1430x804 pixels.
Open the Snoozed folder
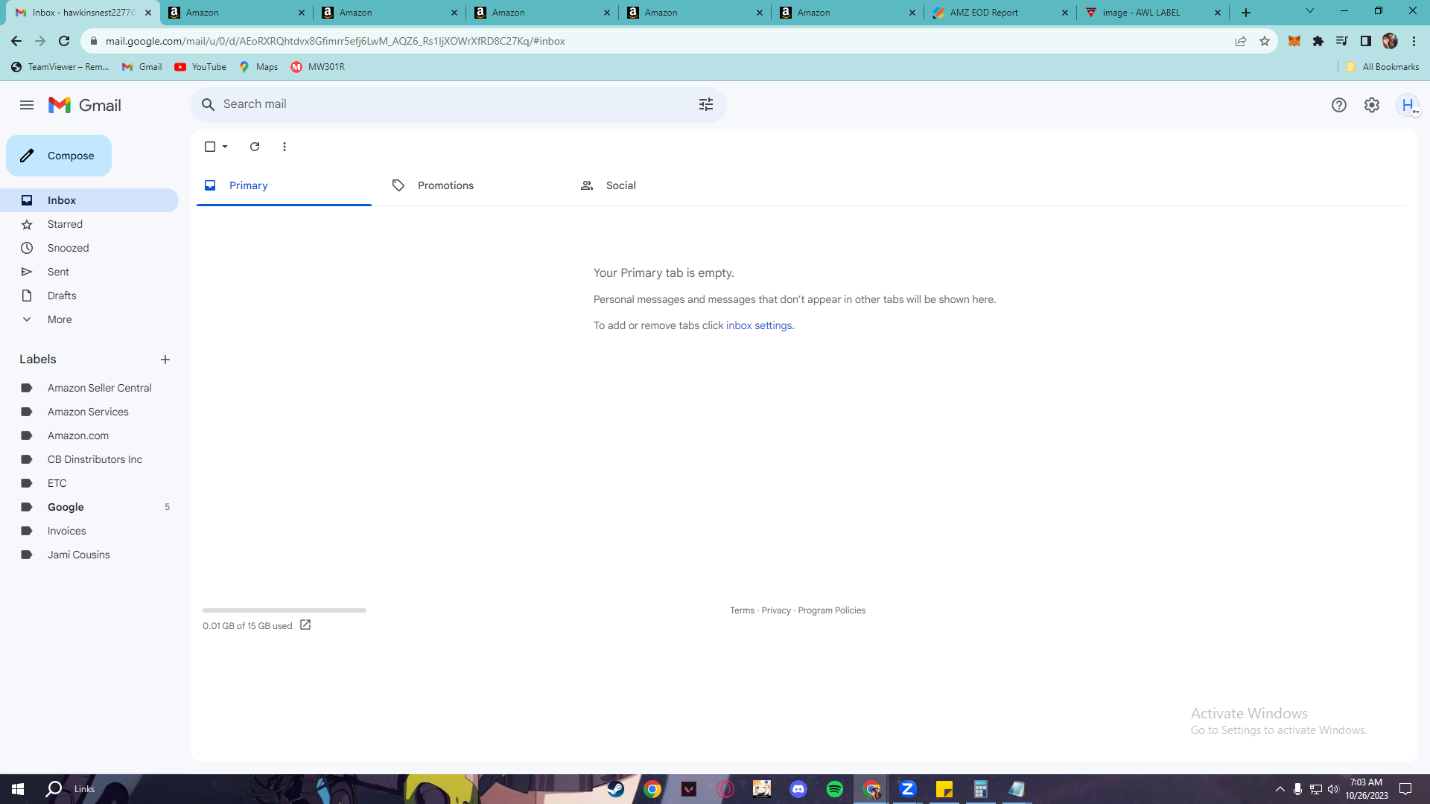[x=89, y=248]
